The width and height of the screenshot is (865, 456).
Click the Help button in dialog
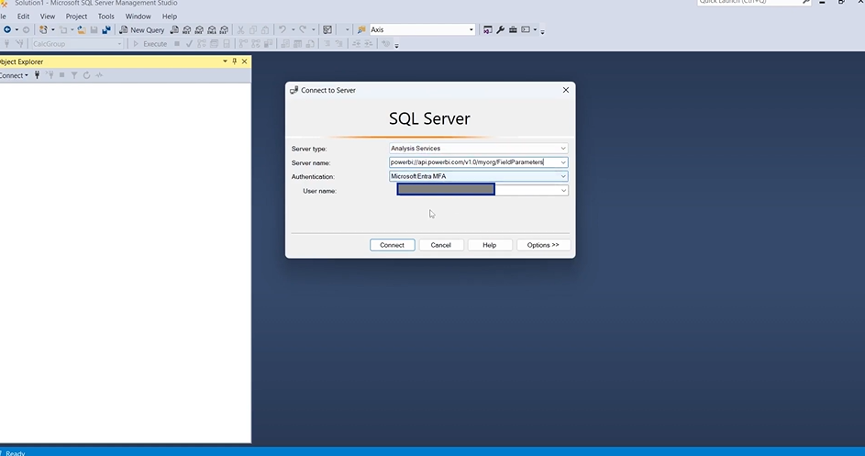pos(489,245)
